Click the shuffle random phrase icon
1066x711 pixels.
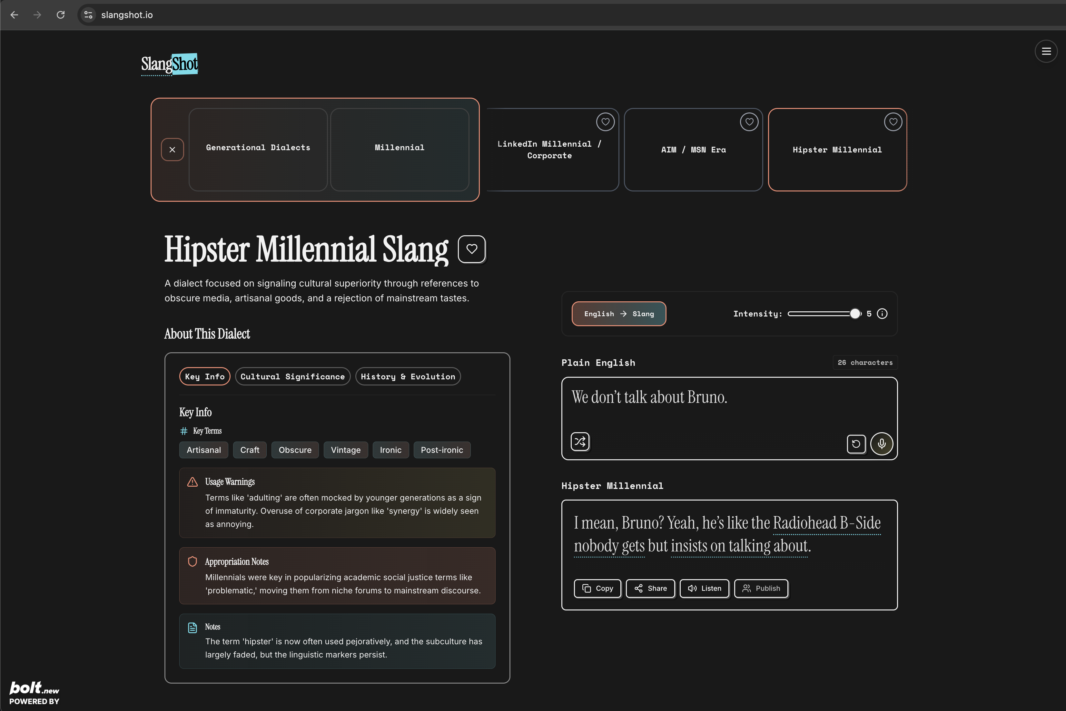(580, 441)
